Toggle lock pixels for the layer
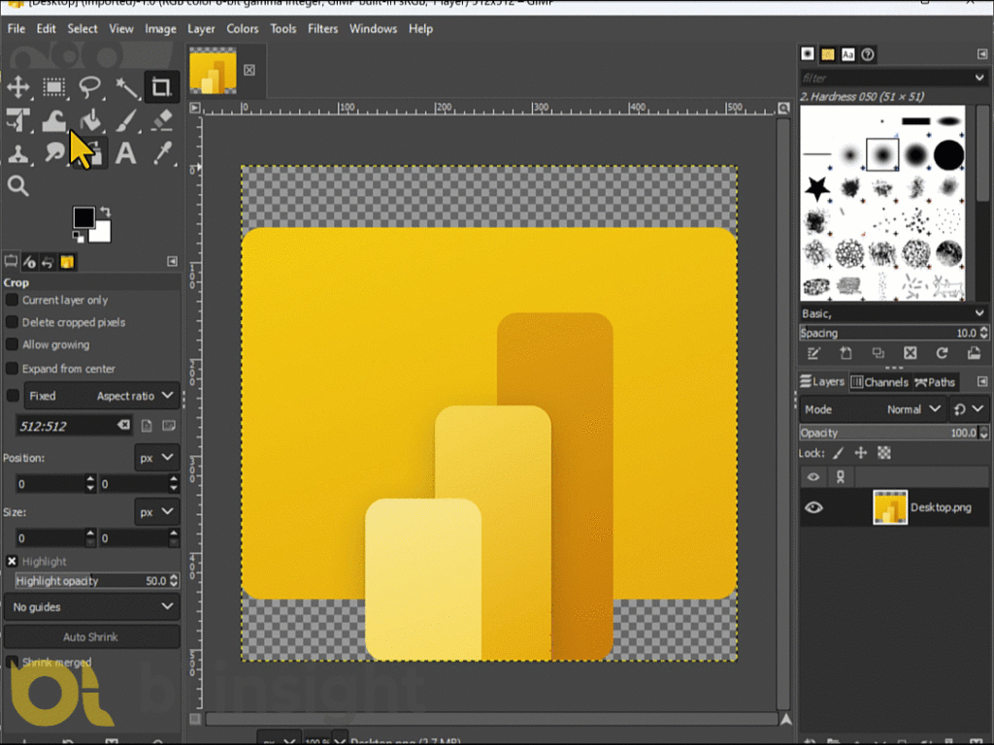Screen dimensions: 994x745 click(838, 453)
